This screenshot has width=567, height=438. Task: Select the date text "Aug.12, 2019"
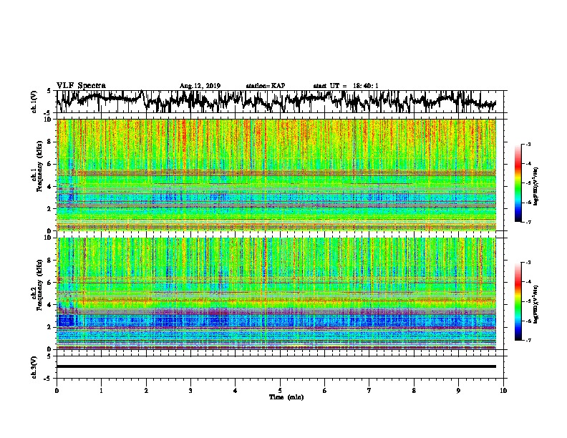200,86
